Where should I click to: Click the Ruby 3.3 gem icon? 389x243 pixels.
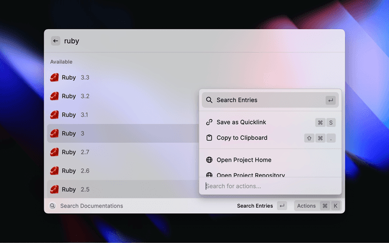tap(55, 78)
